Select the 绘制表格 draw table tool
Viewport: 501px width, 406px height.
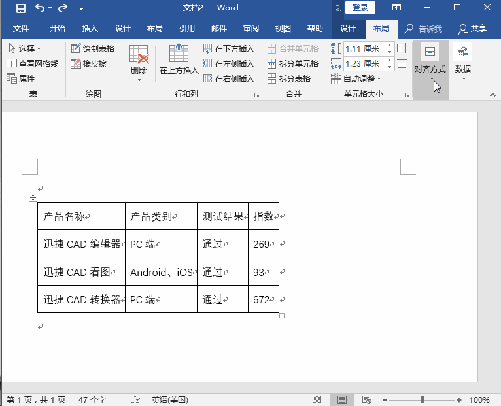(93, 48)
